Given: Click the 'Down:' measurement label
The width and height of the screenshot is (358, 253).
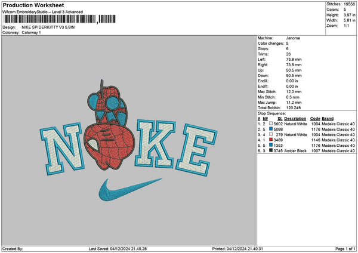Looking at the screenshot, I should (263, 76).
